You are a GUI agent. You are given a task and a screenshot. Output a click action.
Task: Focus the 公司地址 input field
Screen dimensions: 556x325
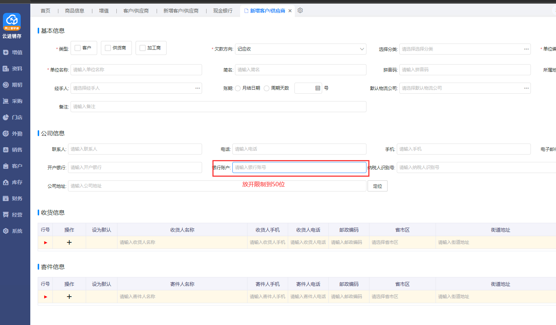[217, 186]
